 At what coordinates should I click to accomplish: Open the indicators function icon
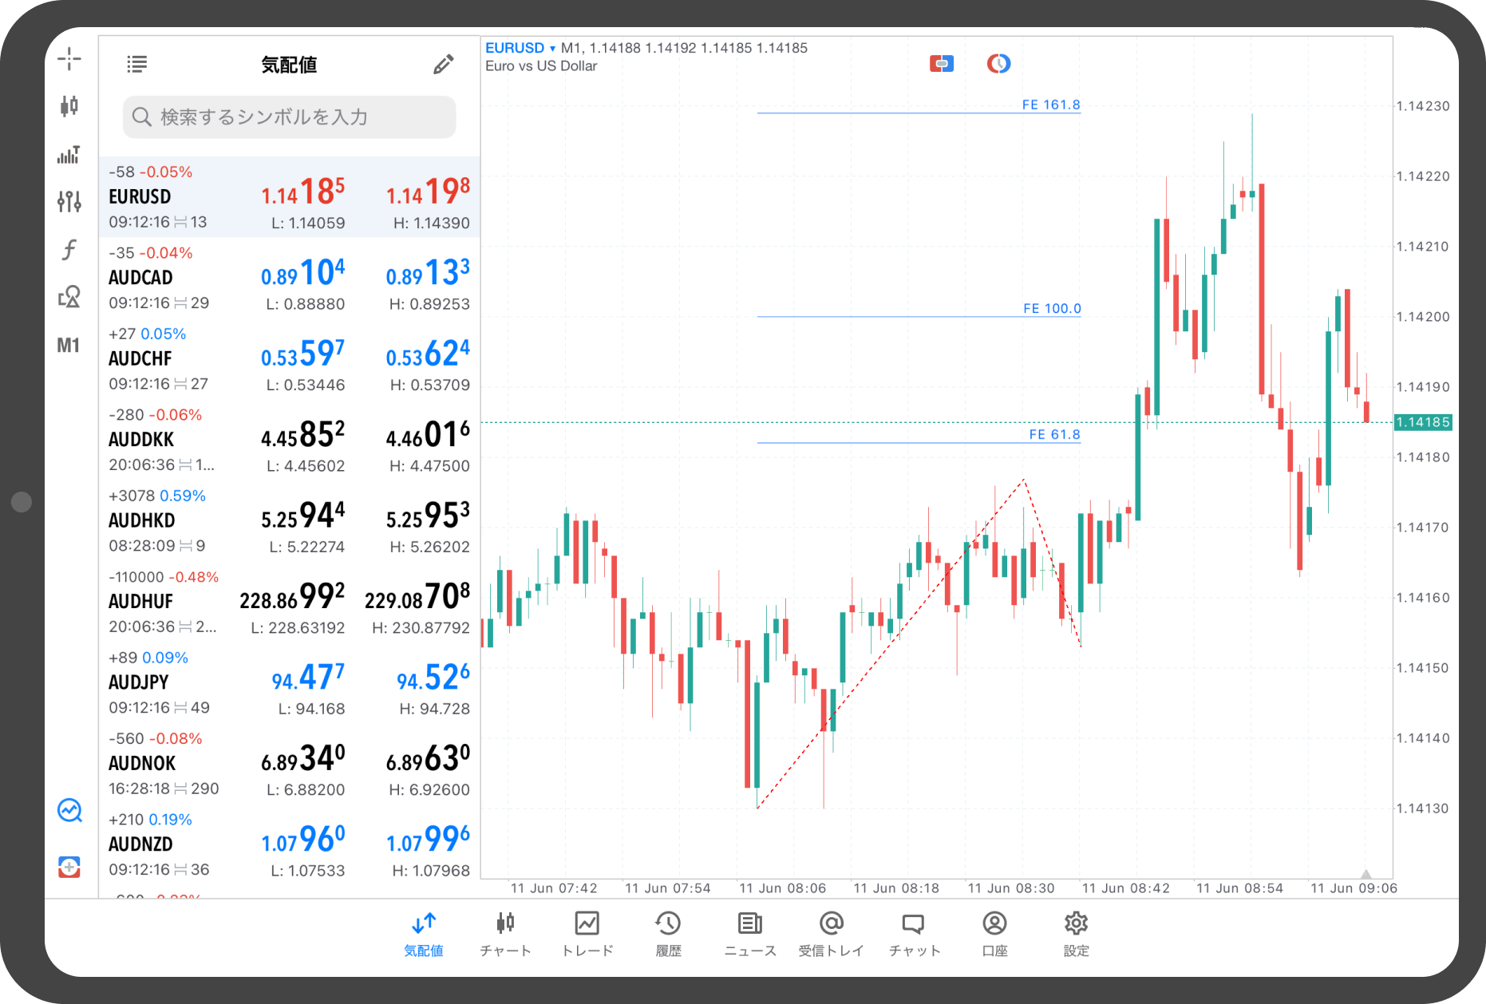point(69,250)
